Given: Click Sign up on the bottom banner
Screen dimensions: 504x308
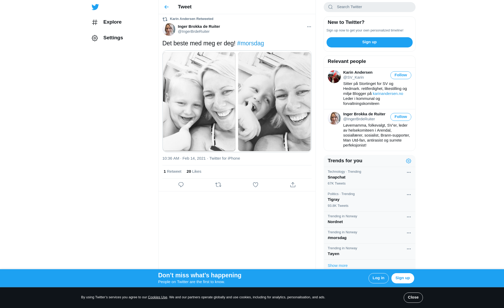Looking at the screenshot, I should click(x=403, y=278).
